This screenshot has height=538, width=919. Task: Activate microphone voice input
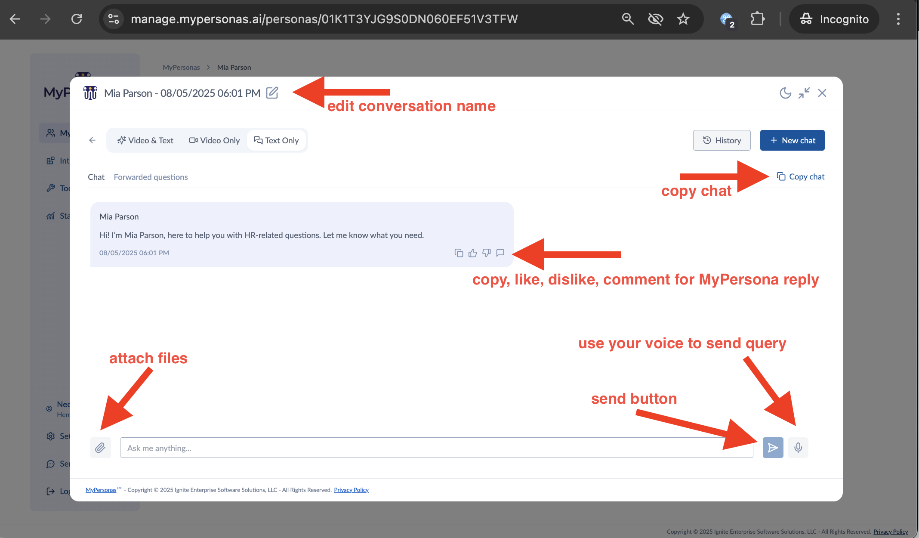[798, 448]
